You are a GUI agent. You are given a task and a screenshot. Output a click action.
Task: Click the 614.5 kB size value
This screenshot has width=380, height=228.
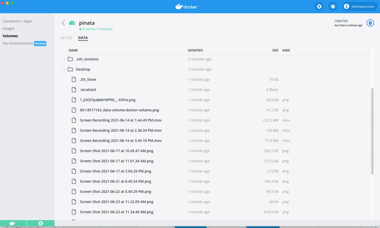[271, 212]
